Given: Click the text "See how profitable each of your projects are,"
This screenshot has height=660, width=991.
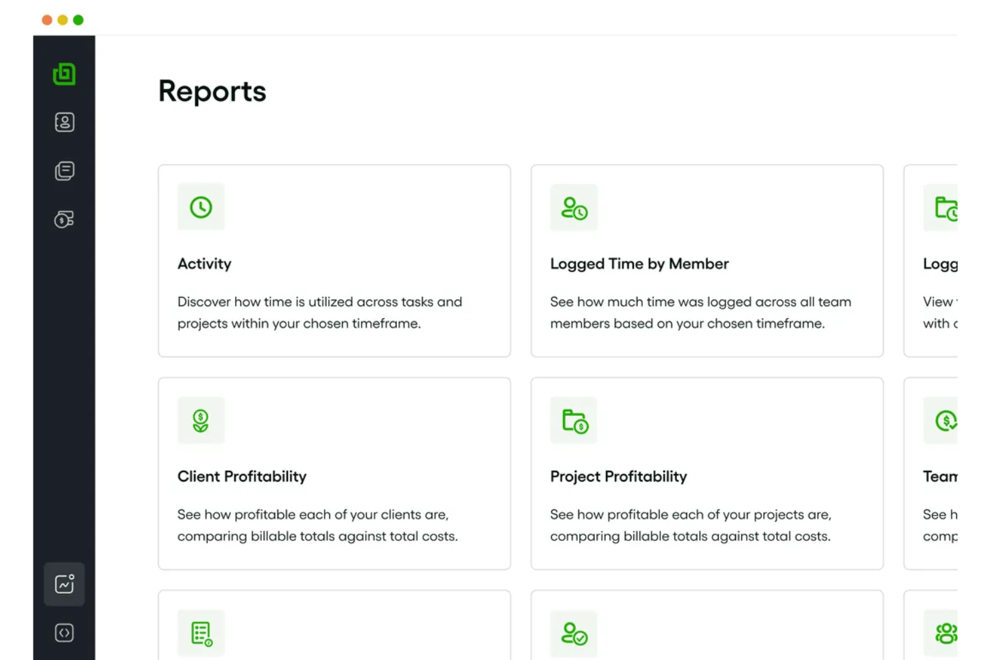Looking at the screenshot, I should click(690, 515).
